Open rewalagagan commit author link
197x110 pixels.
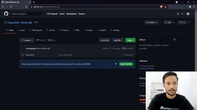(x=31, y=48)
